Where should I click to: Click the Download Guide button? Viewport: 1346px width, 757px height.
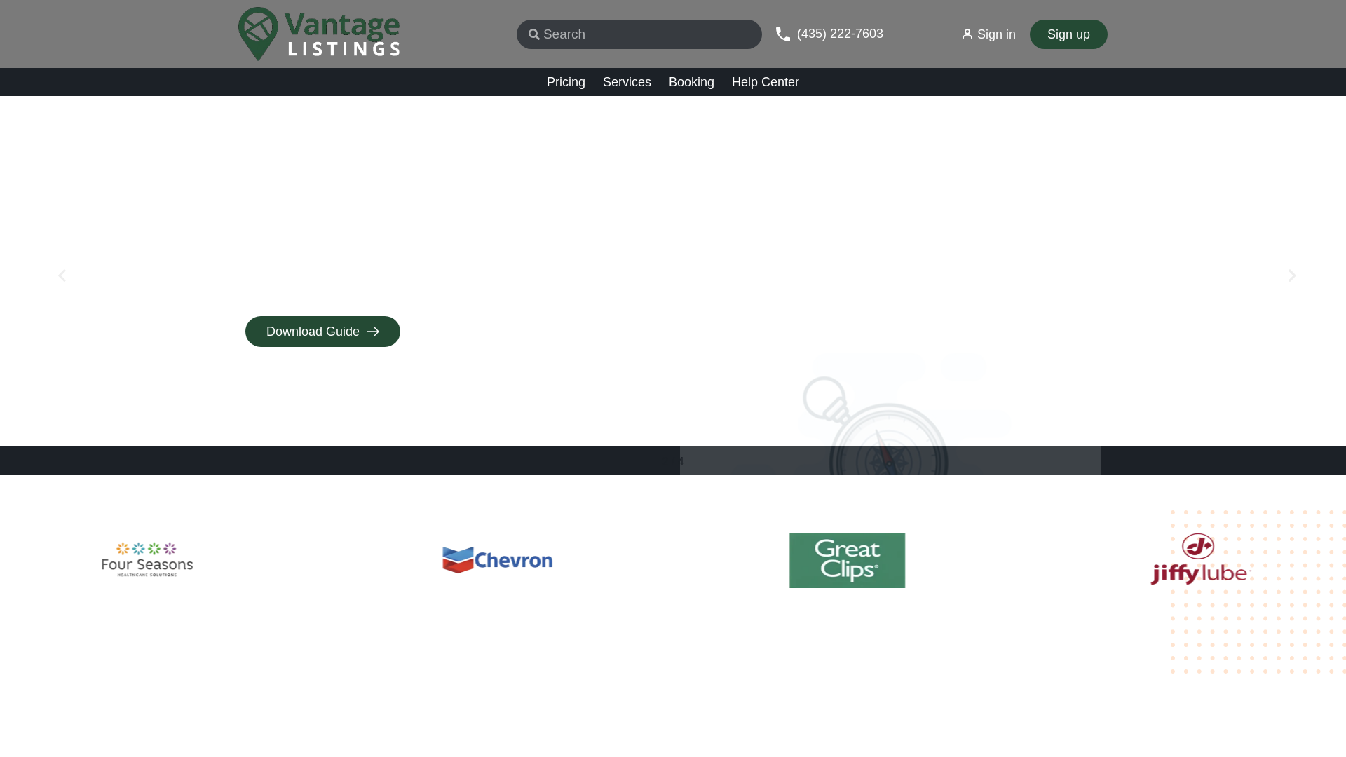coord(322,332)
